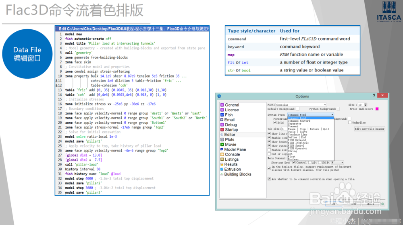The width and height of the screenshot is (403, 225).
Task: Toggle the forward slashes replacement checkbox
Action: pyautogui.click(x=269, y=168)
